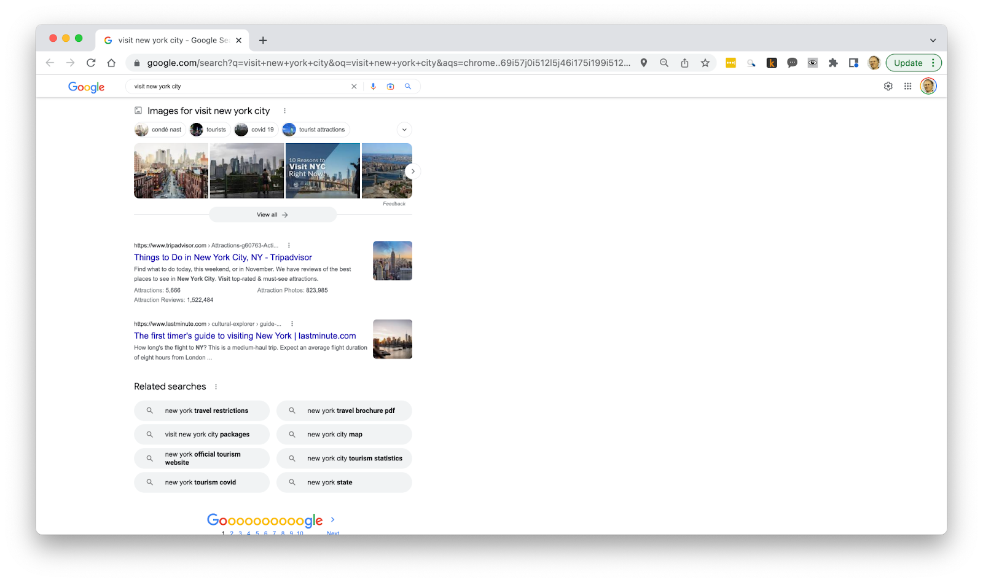Expand more image filter chips
The height and width of the screenshot is (582, 983).
[x=404, y=130]
